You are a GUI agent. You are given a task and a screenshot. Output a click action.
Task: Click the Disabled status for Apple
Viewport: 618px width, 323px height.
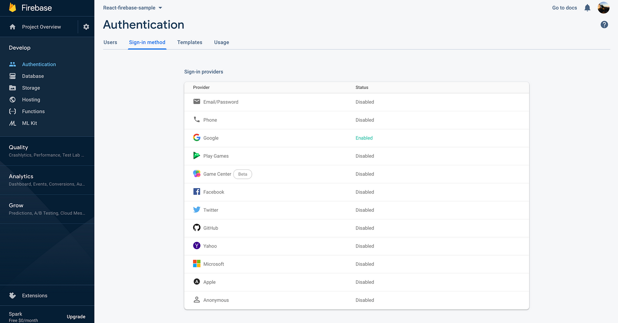tap(365, 282)
